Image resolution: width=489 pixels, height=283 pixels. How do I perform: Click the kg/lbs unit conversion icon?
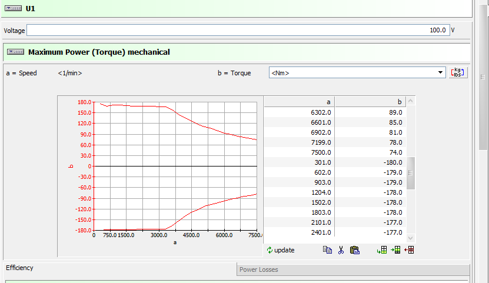click(x=458, y=72)
